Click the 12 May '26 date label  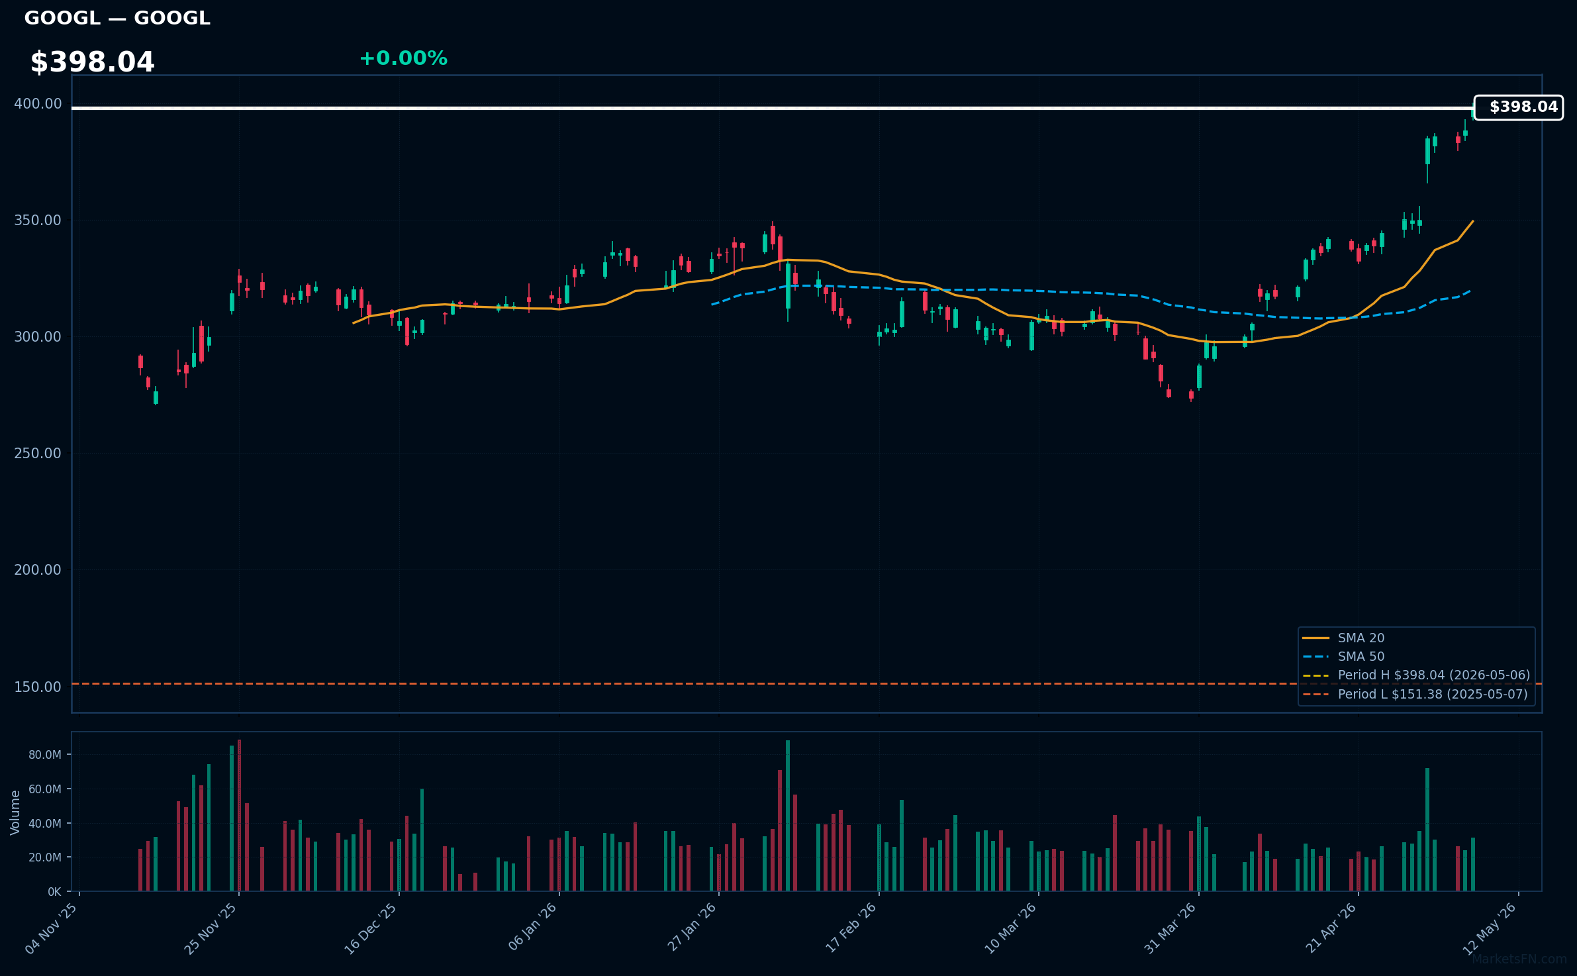(x=1490, y=928)
